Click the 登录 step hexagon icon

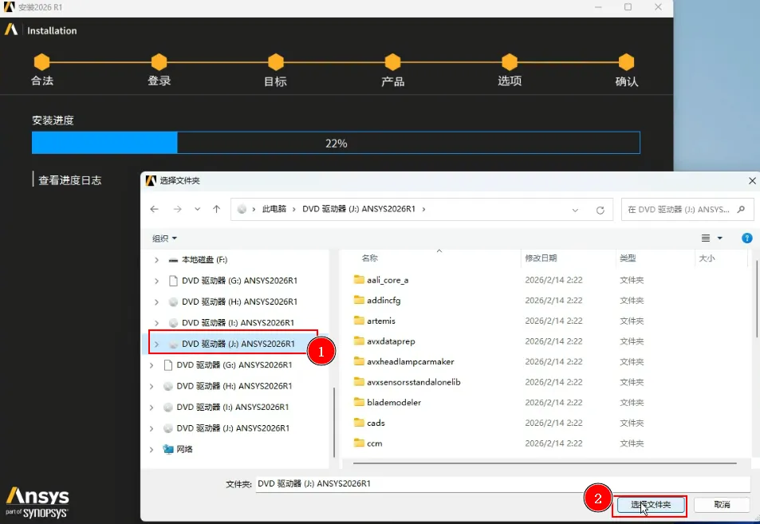pos(159,62)
